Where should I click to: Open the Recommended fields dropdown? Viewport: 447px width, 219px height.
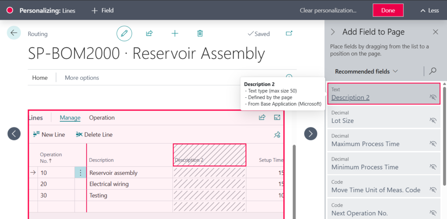[x=366, y=71]
